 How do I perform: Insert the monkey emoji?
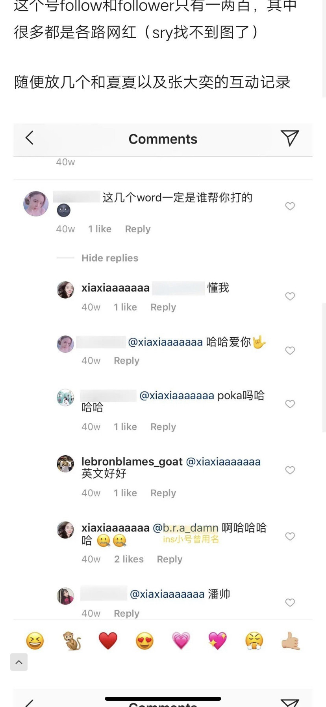click(72, 641)
